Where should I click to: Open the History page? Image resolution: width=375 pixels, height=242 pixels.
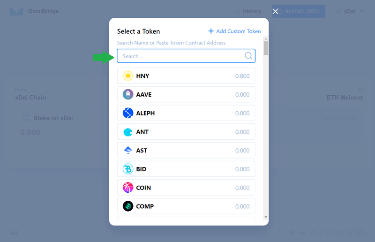pos(248,11)
